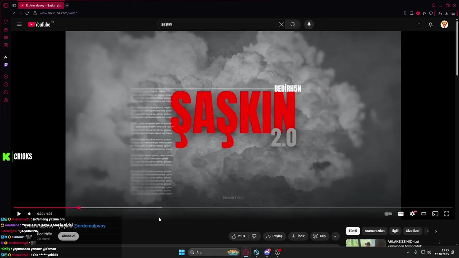
Task: View site security lock info
Action: pos(35,13)
